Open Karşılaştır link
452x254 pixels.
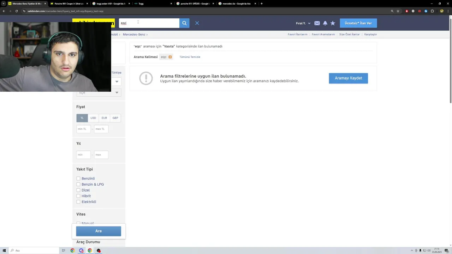[370, 35]
